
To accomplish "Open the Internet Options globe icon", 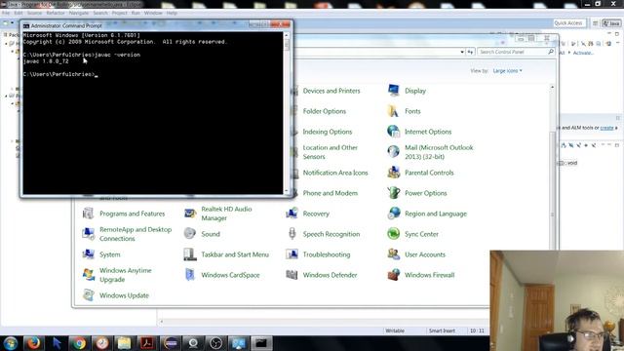I will (394, 132).
